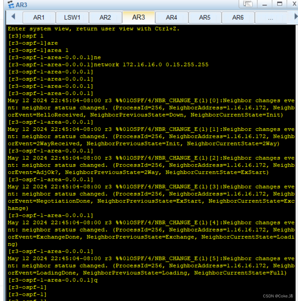Click the device icon beside the AR3 title
This screenshot has height=301, width=298.
click(x=10, y=4)
